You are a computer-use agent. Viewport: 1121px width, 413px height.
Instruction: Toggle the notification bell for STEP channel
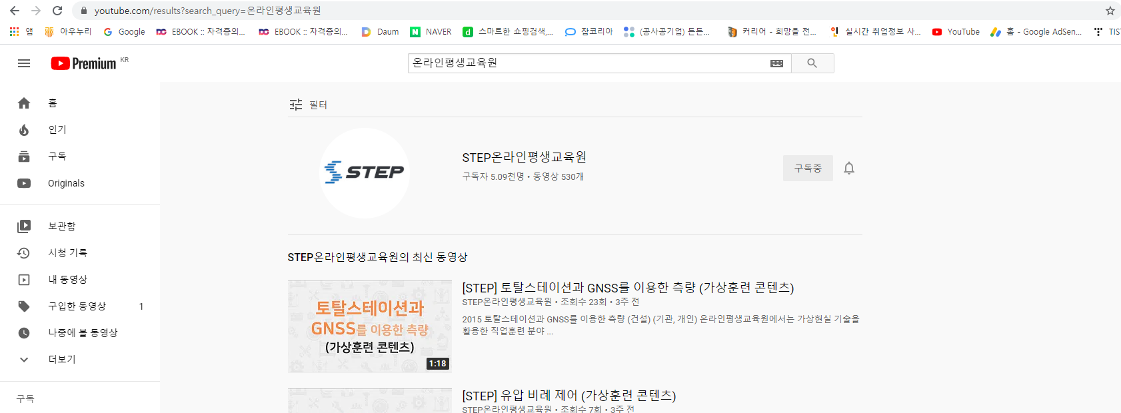[849, 169]
